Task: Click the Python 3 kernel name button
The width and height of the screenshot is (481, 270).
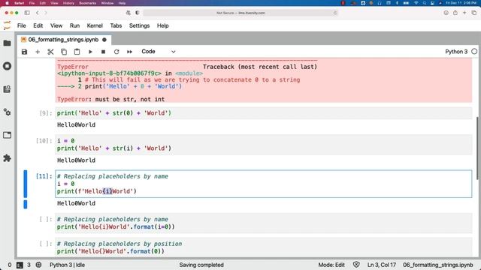Action: pyautogui.click(x=456, y=52)
